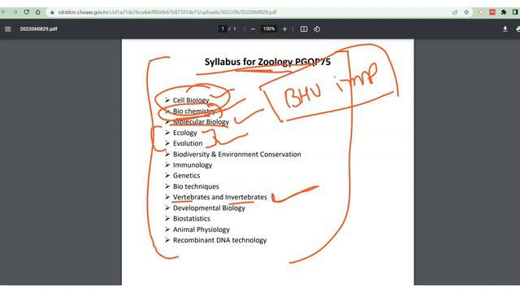
Task: Toggle the browser side panel icon
Action: [515, 12]
